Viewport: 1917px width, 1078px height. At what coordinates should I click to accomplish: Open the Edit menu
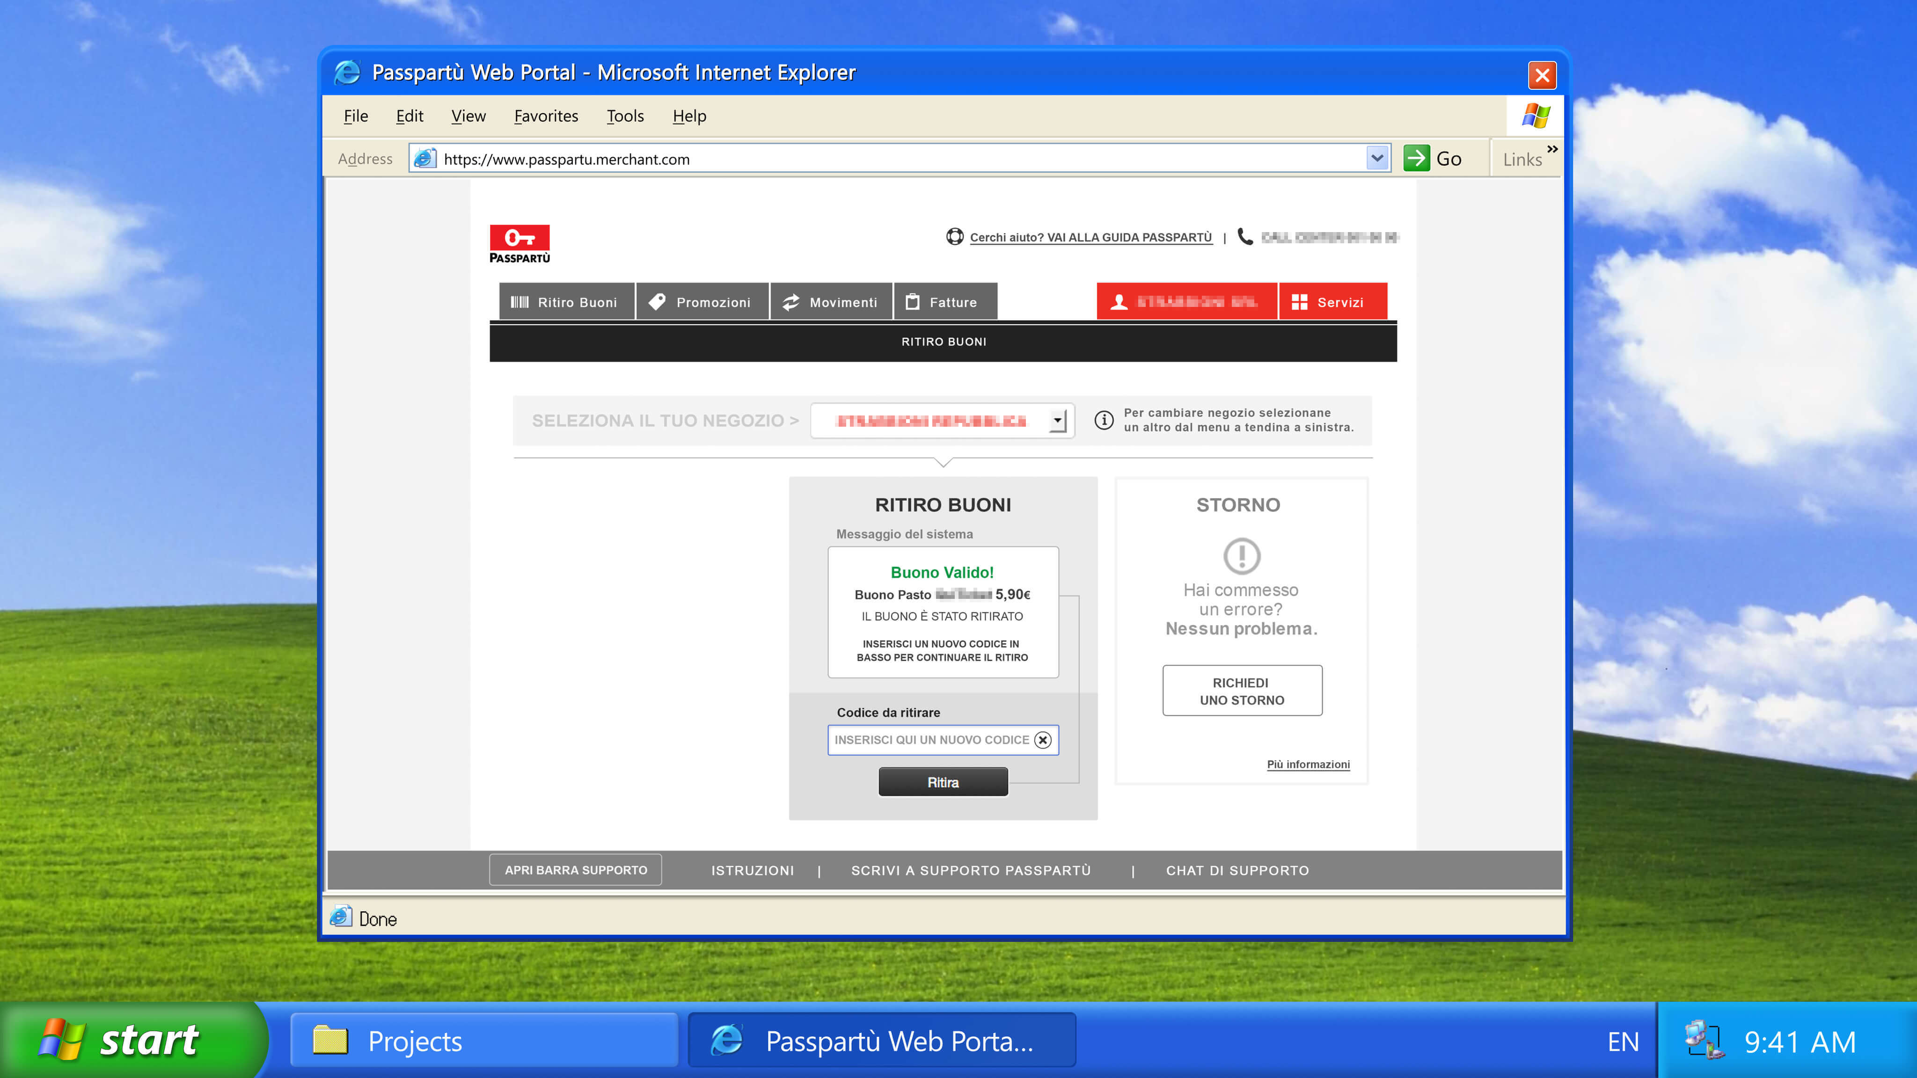click(410, 116)
